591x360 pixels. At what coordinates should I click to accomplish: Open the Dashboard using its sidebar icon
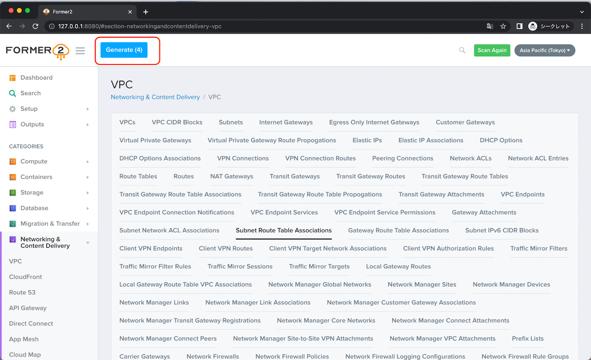[12, 77]
